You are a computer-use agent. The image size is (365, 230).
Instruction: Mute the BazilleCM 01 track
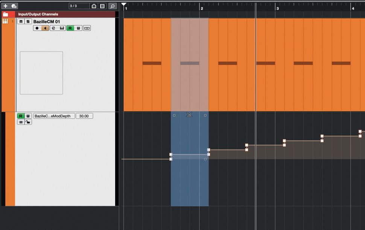(21, 22)
